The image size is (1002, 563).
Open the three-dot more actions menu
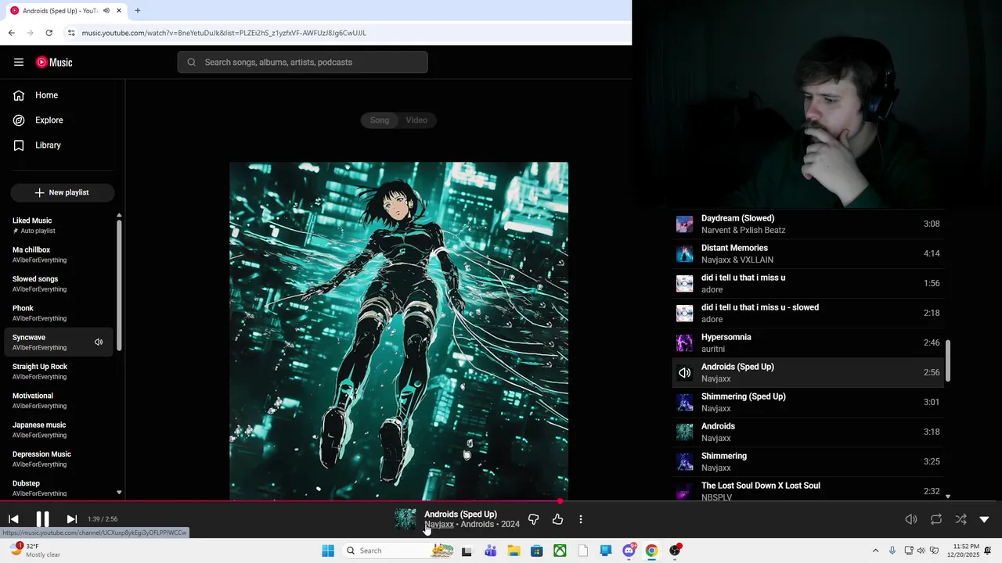pos(581,519)
